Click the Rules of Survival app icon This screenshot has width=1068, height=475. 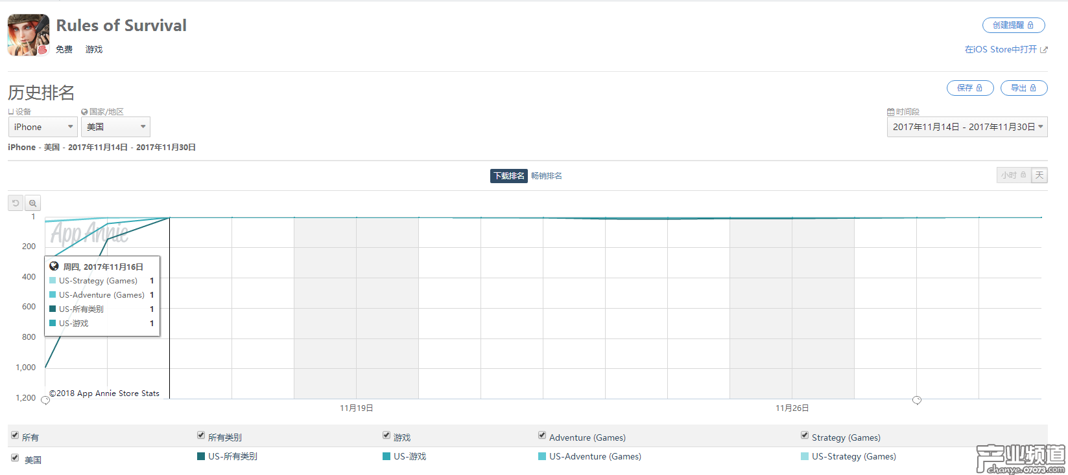(29, 35)
